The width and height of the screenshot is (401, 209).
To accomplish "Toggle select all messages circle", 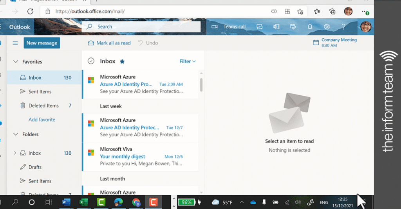I will (x=91, y=61).
